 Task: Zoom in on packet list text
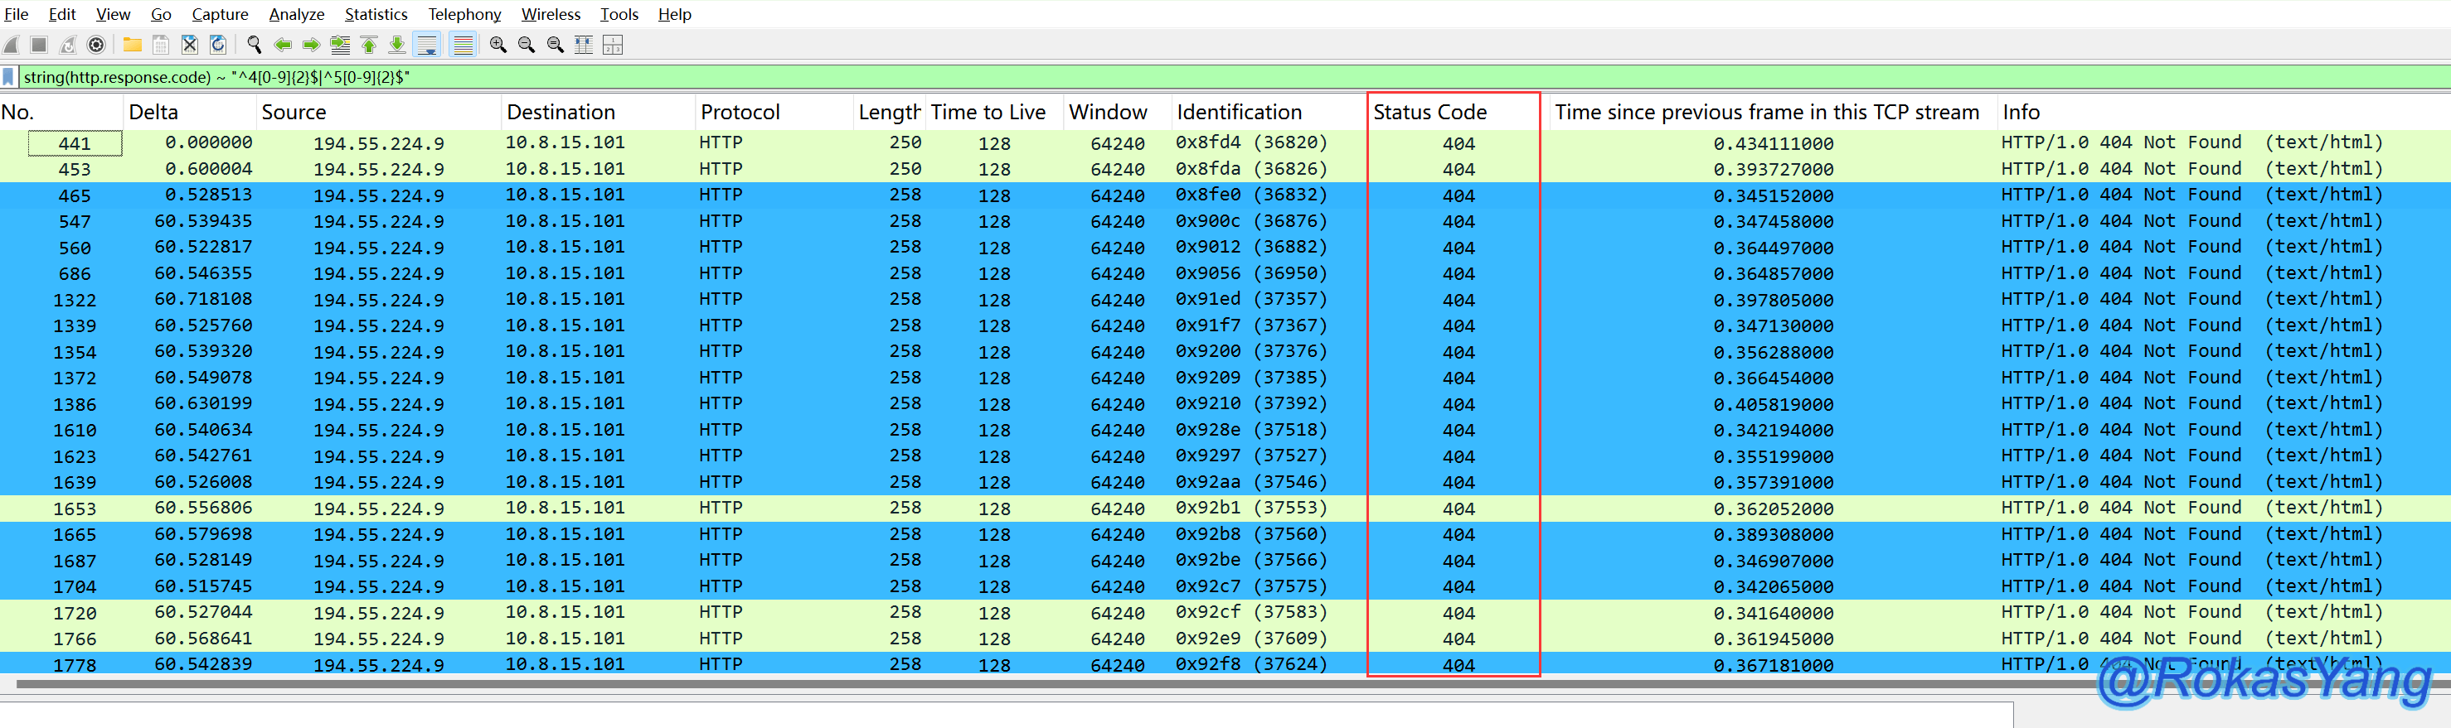click(497, 45)
